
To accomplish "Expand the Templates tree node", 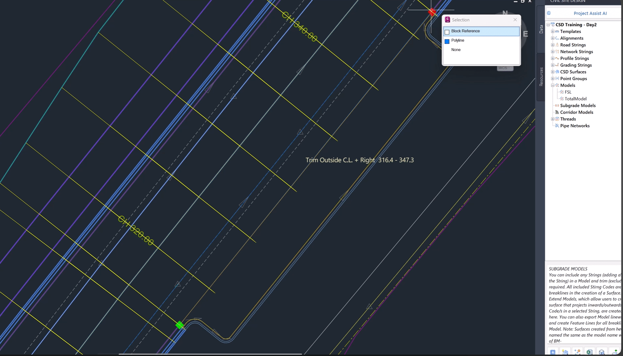I will tap(553, 31).
